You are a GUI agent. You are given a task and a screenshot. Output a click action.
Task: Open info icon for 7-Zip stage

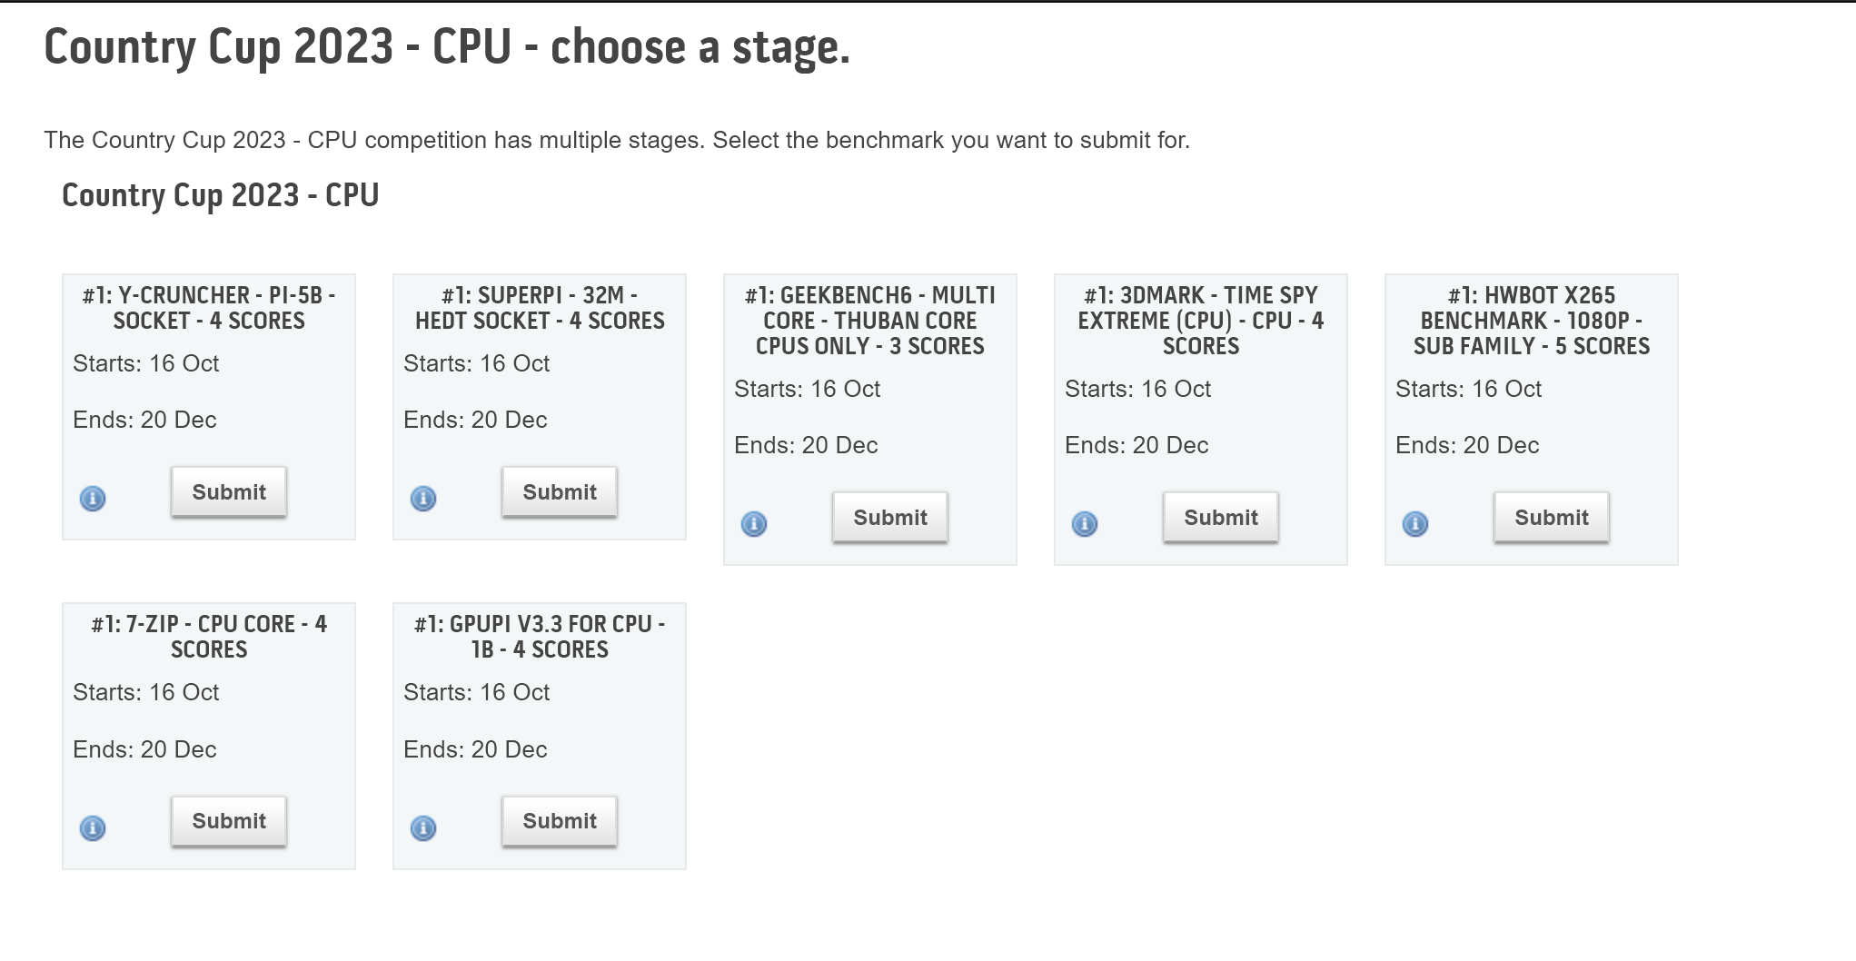click(93, 828)
